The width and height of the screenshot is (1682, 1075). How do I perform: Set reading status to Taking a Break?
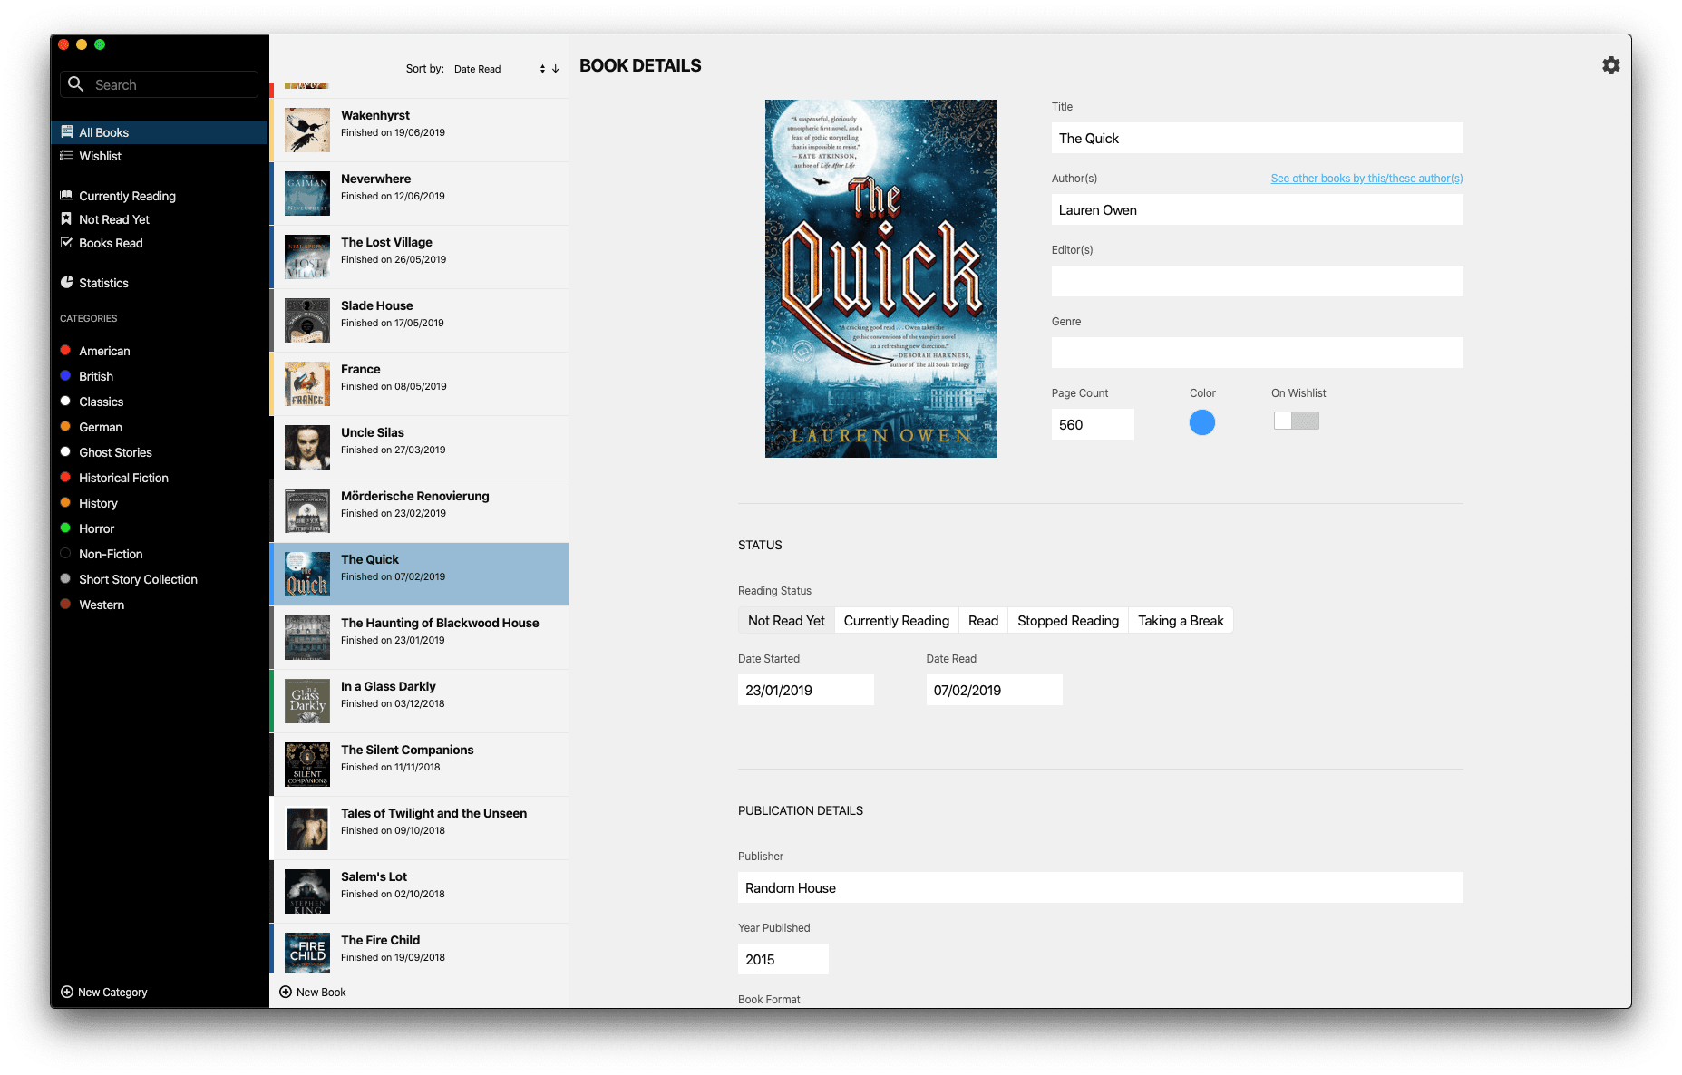click(1180, 621)
